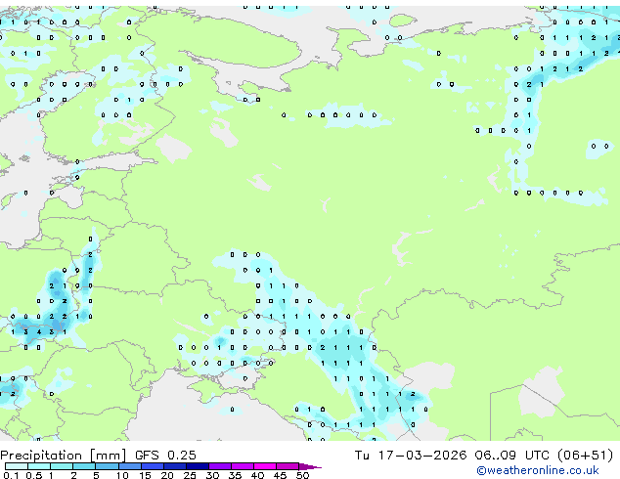The height and width of the screenshot is (479, 620).
Task: Click the '25' legend scale label
Action: [x=190, y=475]
